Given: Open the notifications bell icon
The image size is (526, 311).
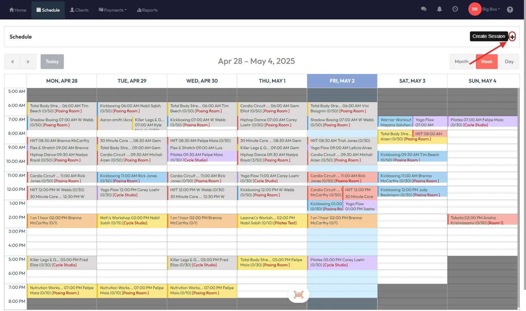Looking at the screenshot, I should click(x=439, y=9).
